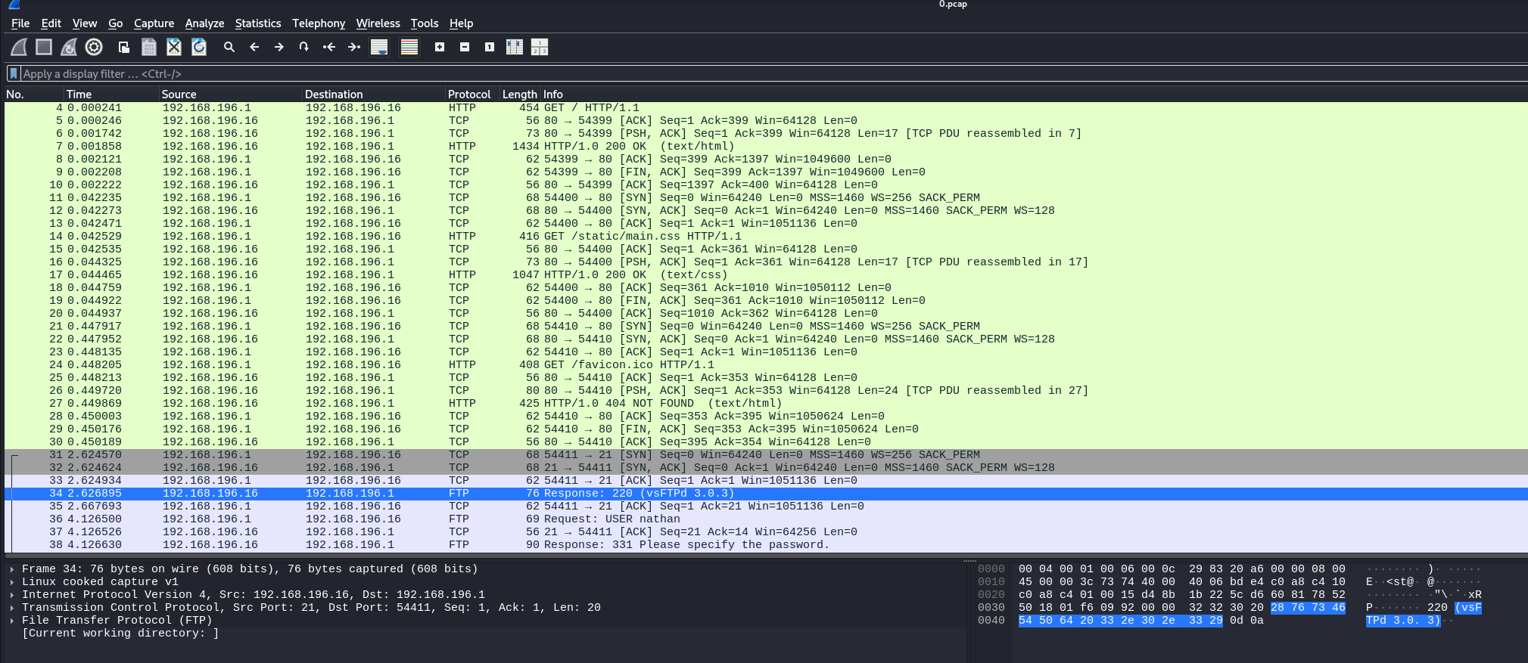Go back in packet history
The height and width of the screenshot is (663, 1528).
254,47
